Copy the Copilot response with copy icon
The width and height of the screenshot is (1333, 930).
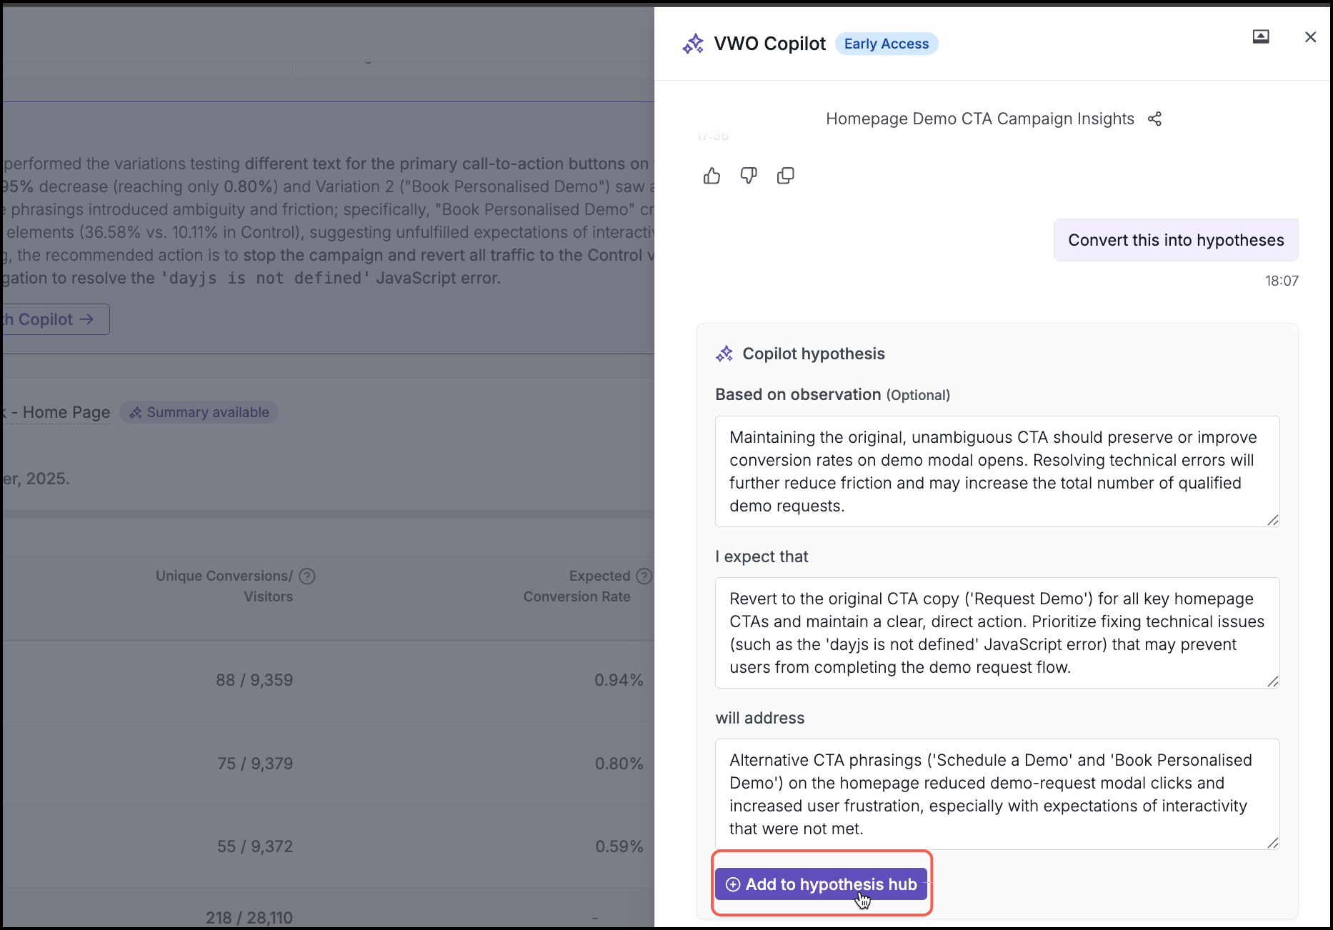(785, 176)
